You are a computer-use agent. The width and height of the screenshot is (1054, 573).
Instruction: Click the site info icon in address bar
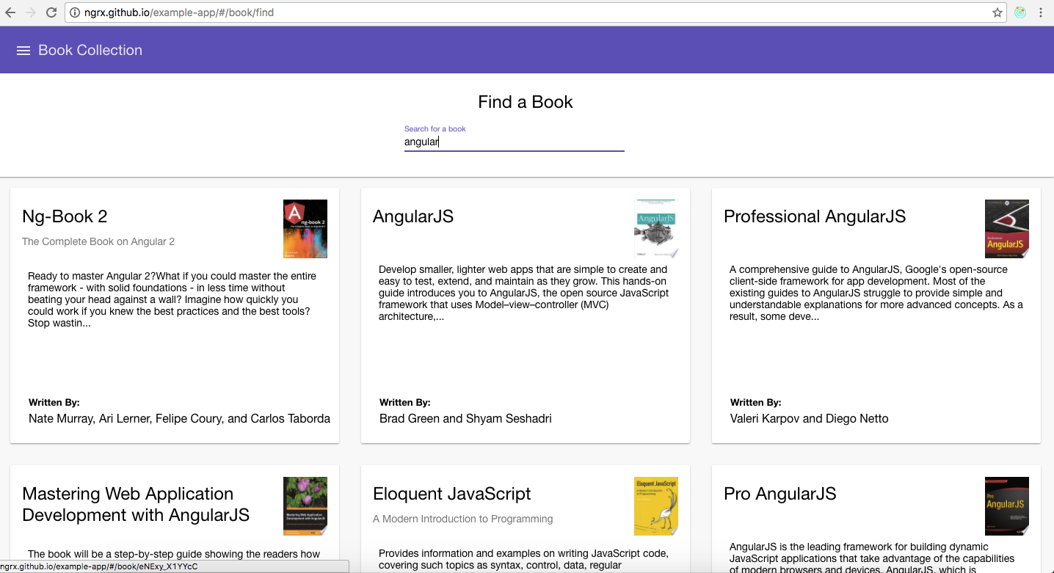(x=75, y=12)
